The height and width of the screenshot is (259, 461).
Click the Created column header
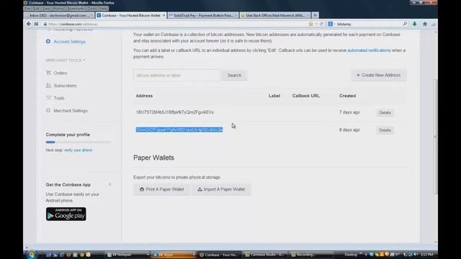[x=347, y=96]
